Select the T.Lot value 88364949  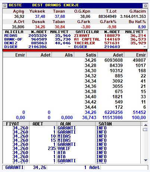tap(107, 16)
